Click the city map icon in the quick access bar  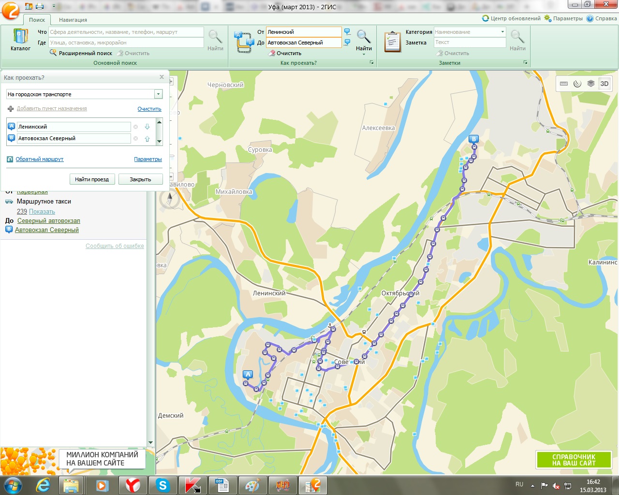click(29, 6)
